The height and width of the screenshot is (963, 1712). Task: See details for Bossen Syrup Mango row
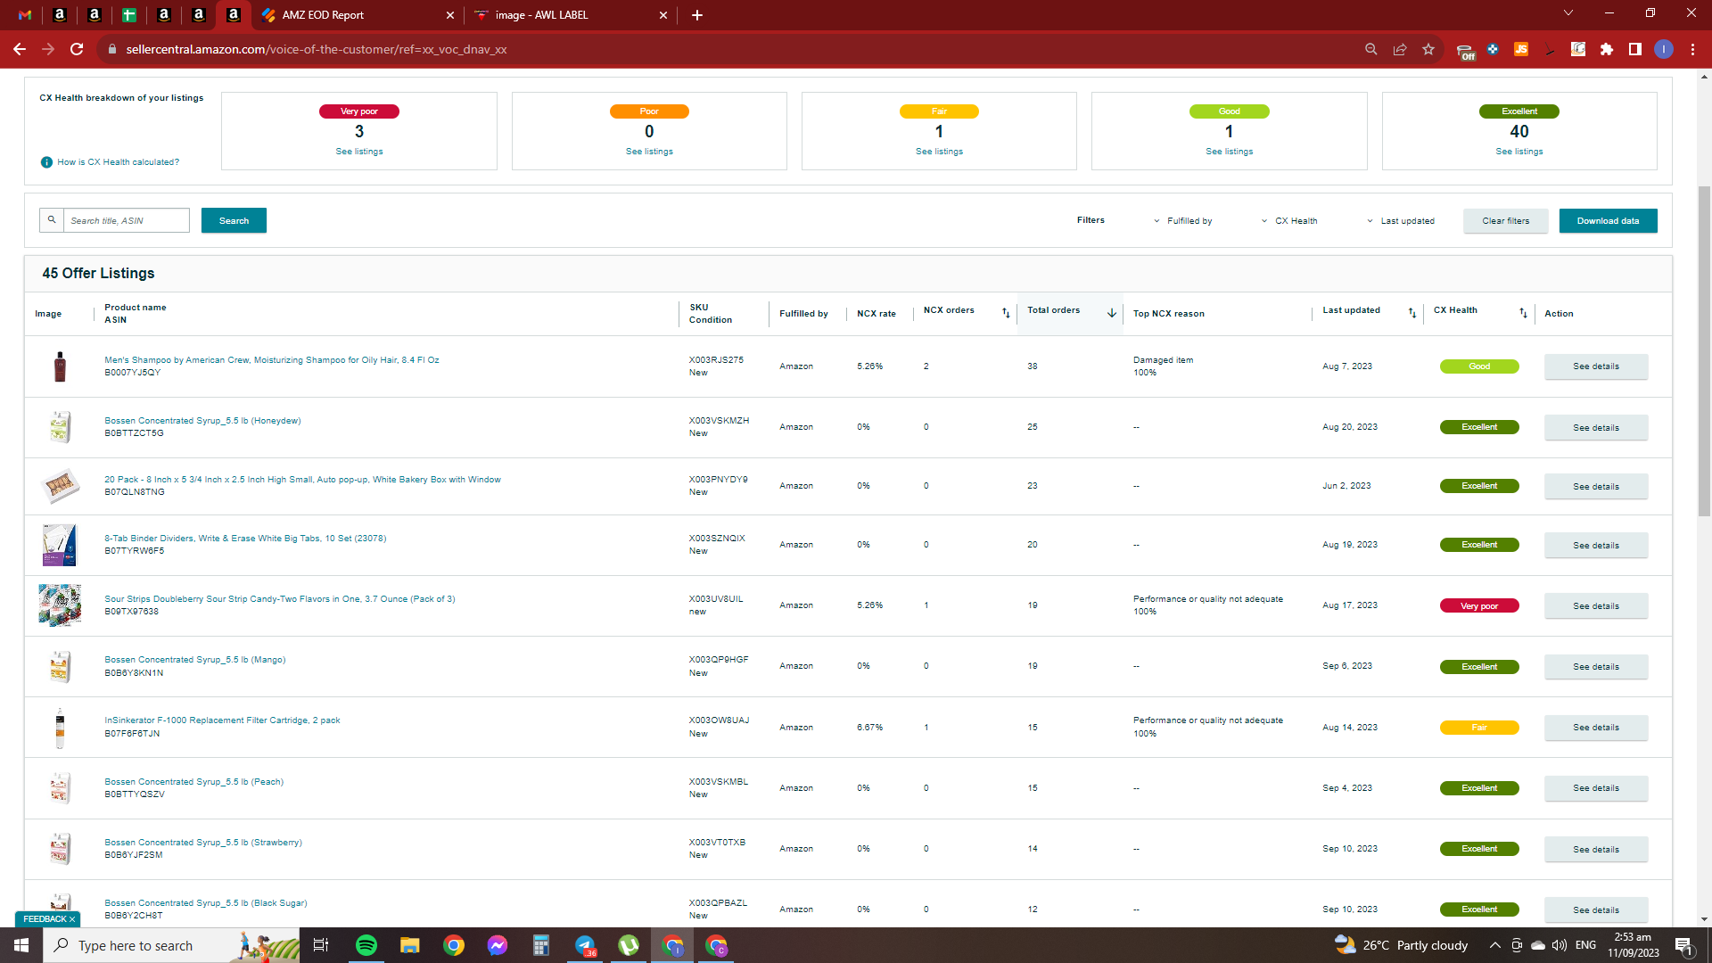[1596, 667]
